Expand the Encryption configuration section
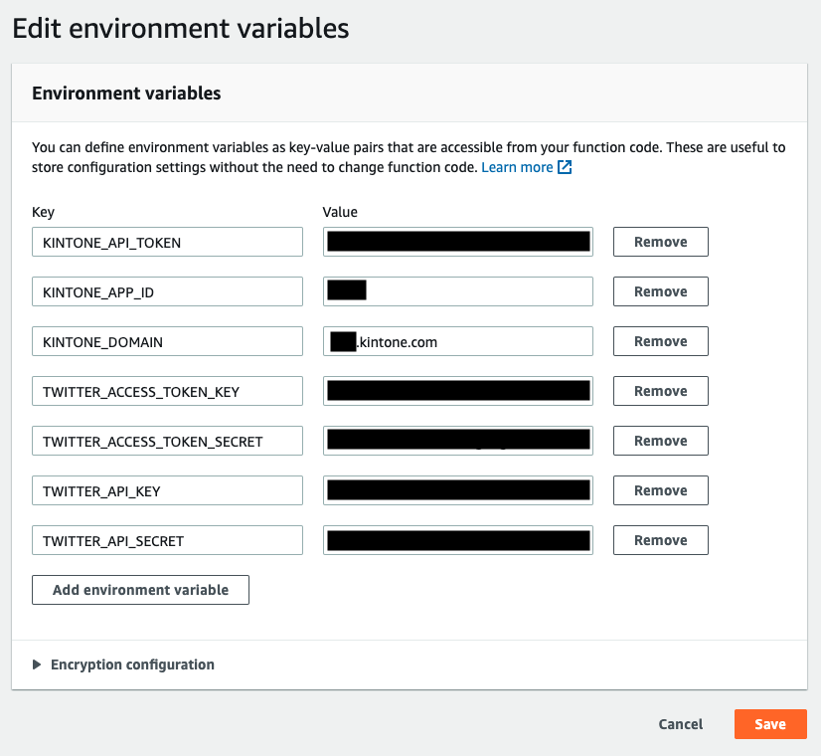This screenshot has height=756, width=821. (130, 663)
